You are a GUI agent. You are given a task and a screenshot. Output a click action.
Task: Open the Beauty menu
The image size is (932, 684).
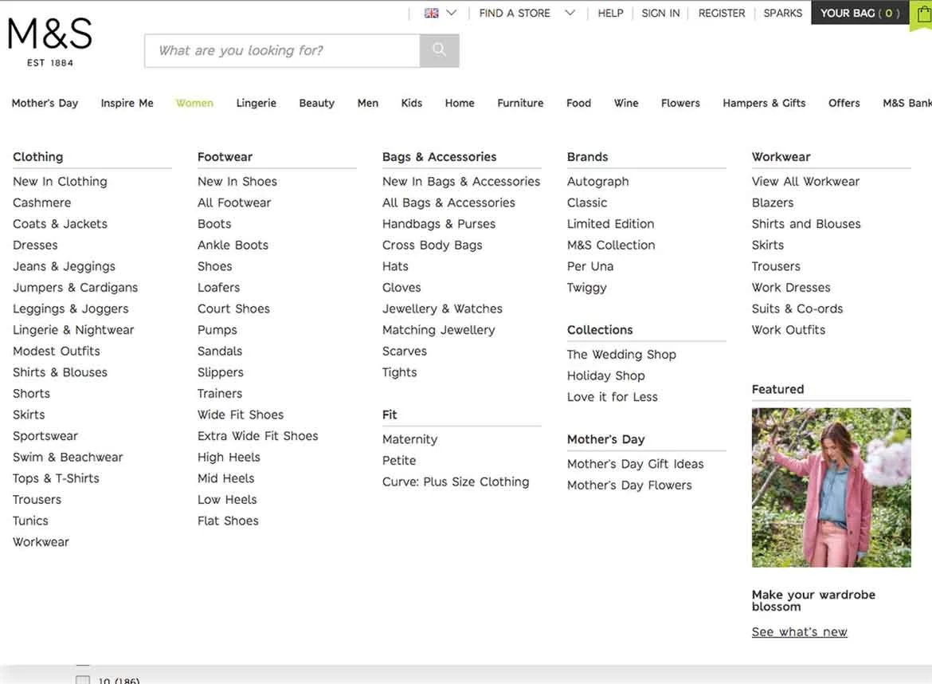317,103
